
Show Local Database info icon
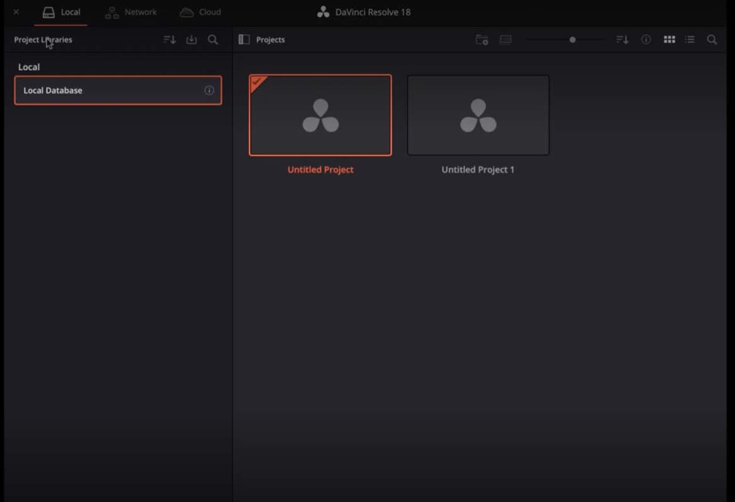(209, 90)
